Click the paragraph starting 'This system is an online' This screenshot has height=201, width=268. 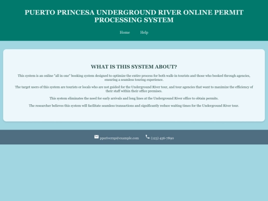pos(134,77)
